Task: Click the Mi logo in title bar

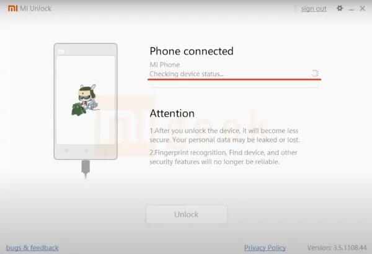Action: [x=13, y=8]
